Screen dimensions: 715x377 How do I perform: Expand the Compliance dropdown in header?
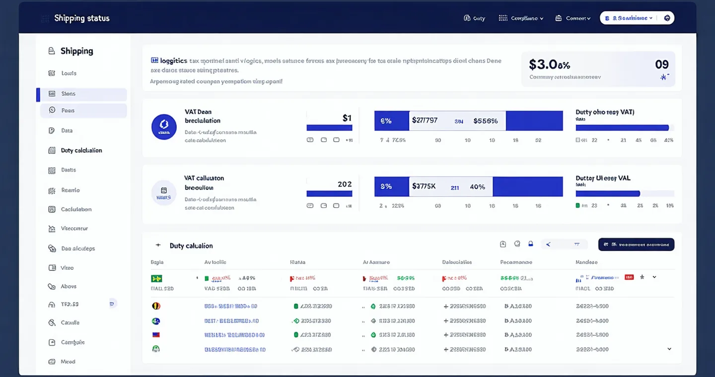click(521, 18)
